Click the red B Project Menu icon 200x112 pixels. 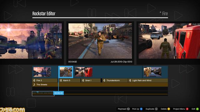tap(187, 109)
